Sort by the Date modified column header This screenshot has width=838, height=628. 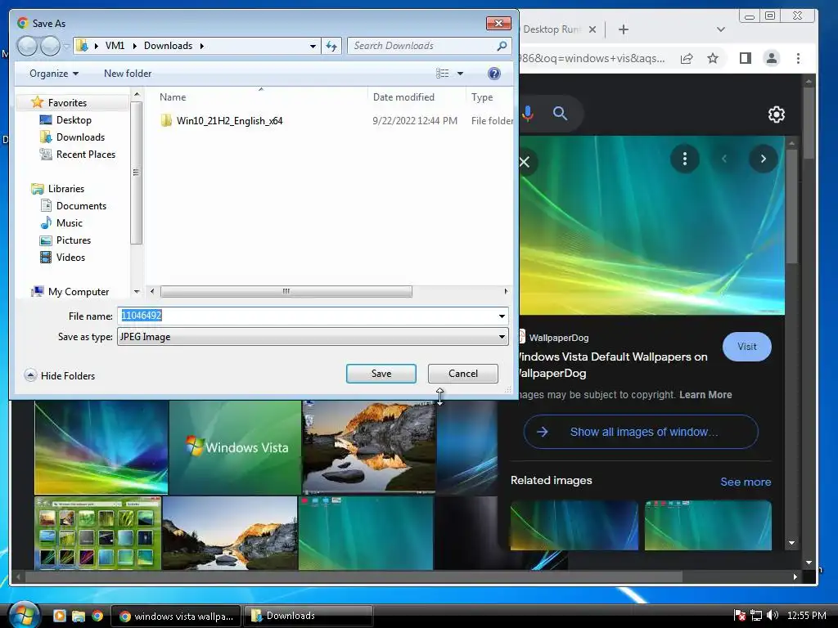tap(403, 97)
